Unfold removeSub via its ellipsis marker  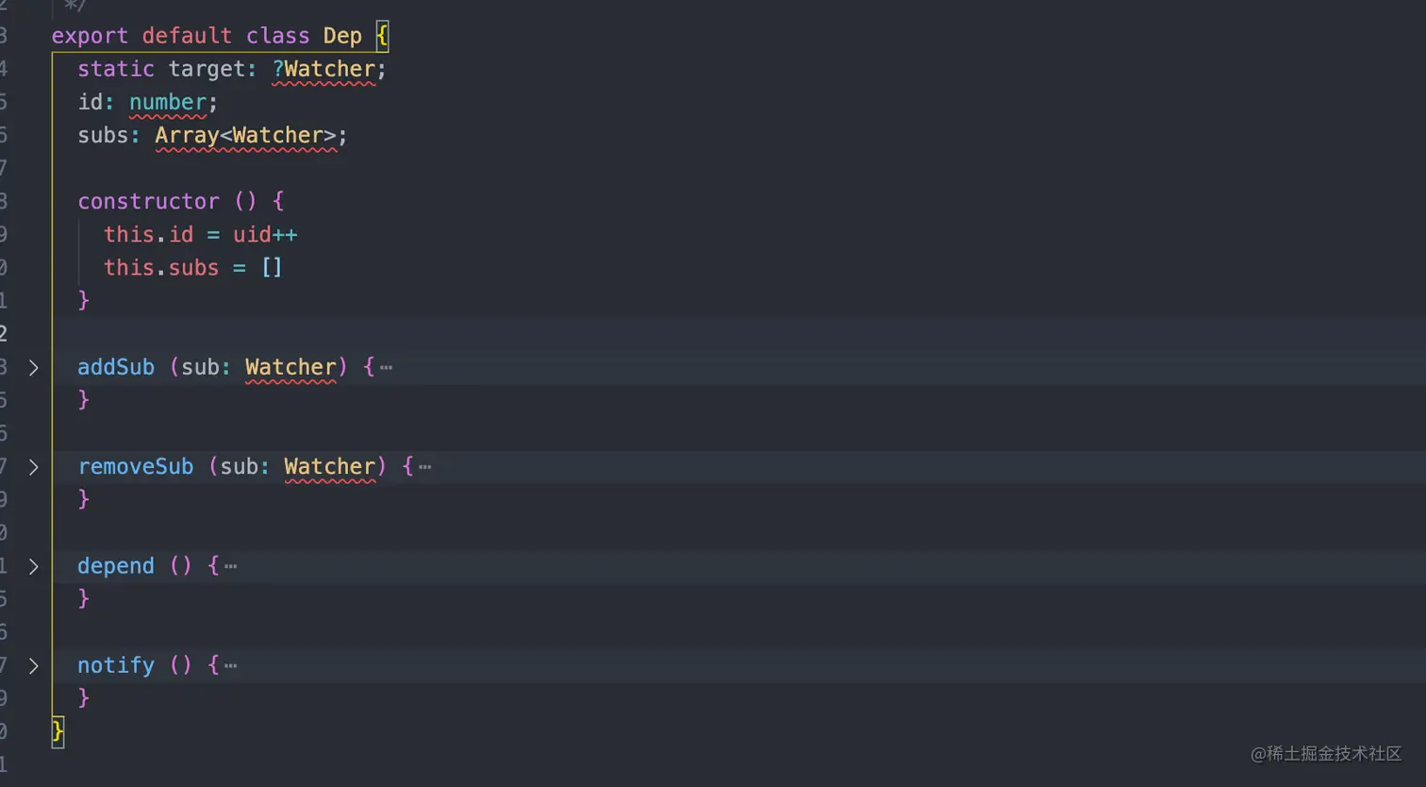pyautogui.click(x=424, y=467)
